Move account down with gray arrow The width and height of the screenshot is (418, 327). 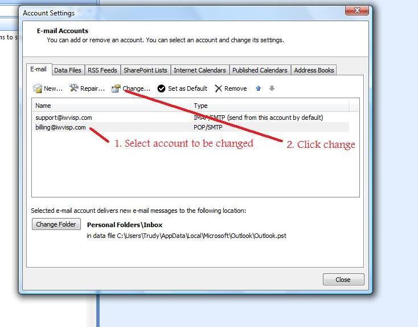[x=272, y=88]
